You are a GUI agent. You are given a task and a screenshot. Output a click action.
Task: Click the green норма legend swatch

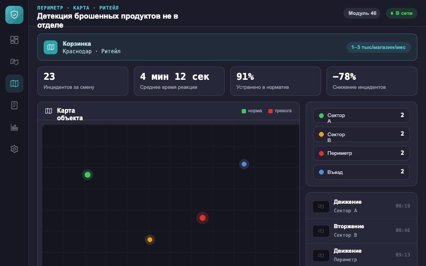[x=244, y=111]
